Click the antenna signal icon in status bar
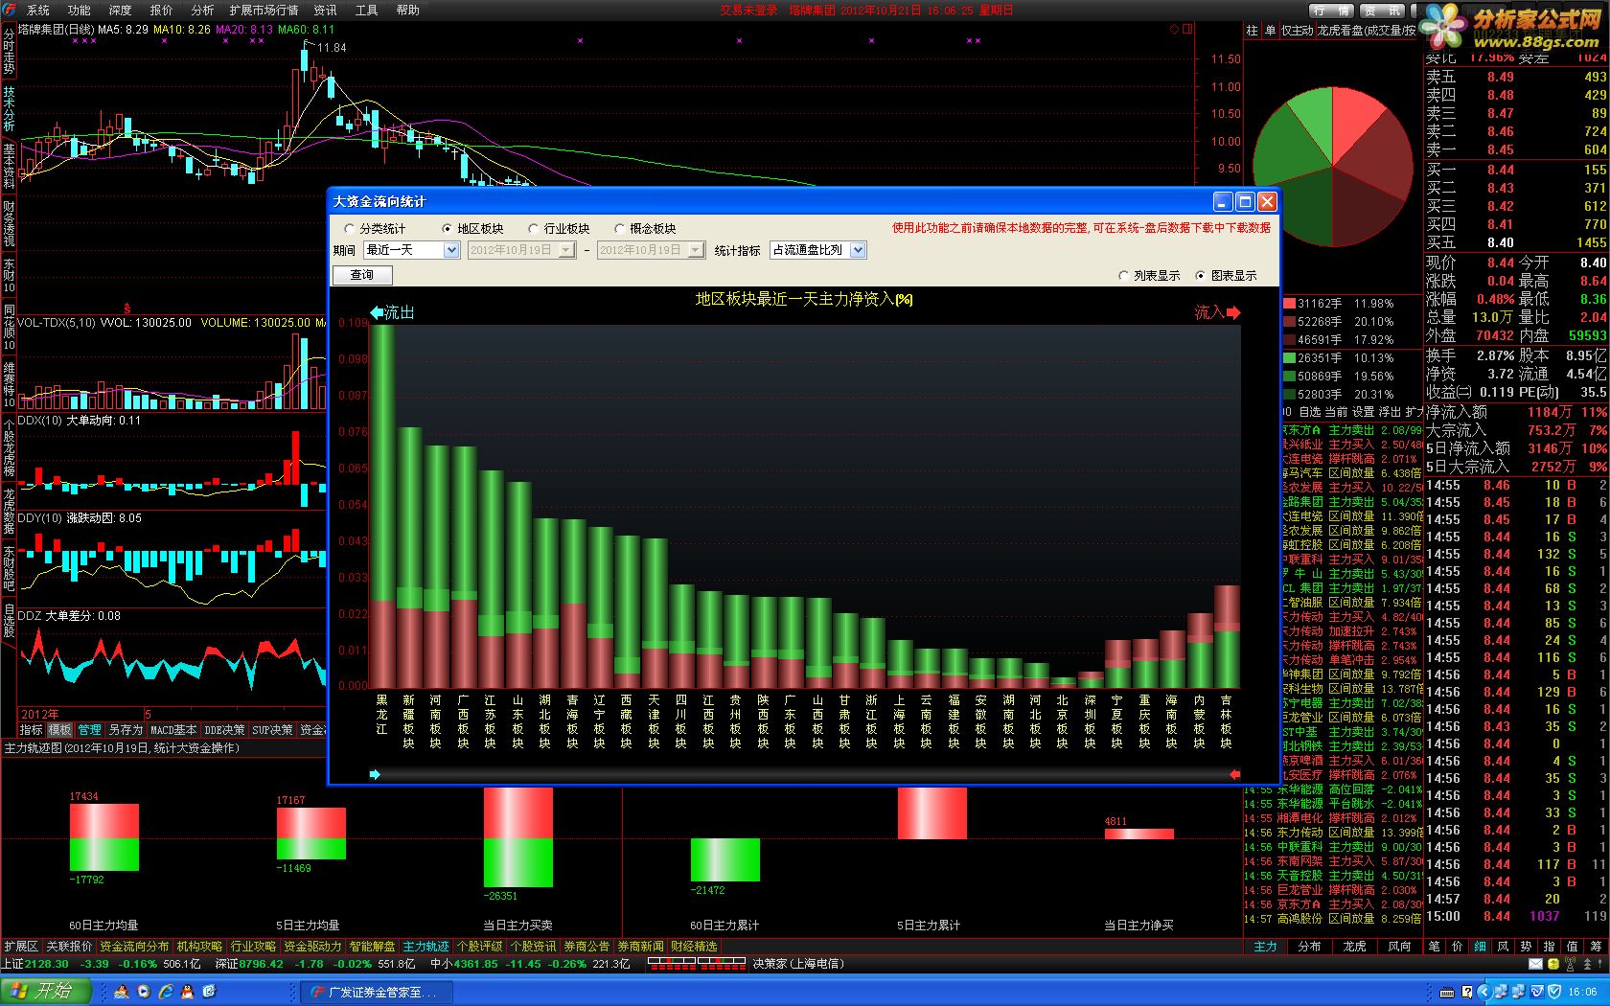This screenshot has height=1006, width=1610. click(1570, 964)
